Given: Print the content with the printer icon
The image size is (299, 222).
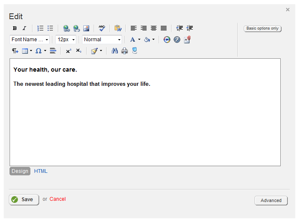Looking at the screenshot, I should tap(125, 51).
